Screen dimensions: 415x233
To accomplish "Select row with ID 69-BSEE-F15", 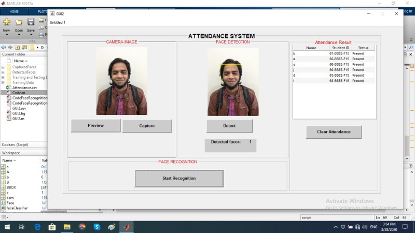I will tap(334, 70).
